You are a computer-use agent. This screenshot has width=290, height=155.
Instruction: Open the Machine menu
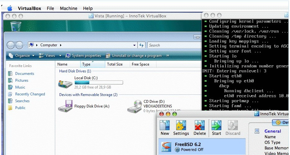click(69, 8)
